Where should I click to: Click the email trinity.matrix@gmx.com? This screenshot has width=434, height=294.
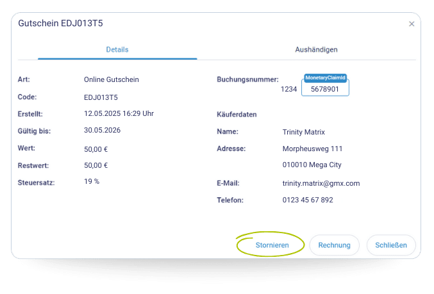tap(321, 183)
